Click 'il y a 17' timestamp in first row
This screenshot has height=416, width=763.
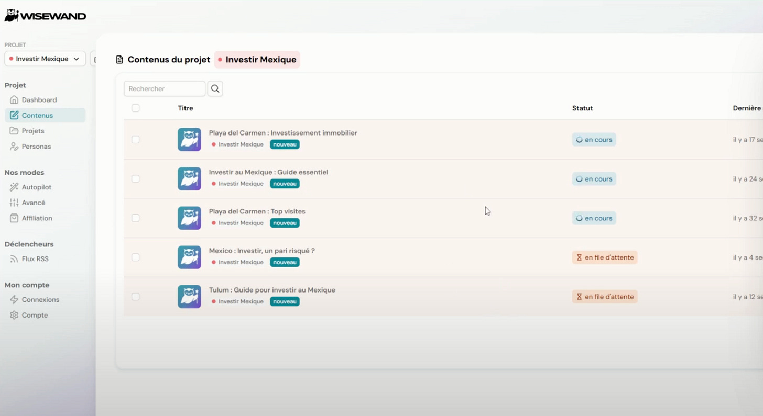[748, 140]
